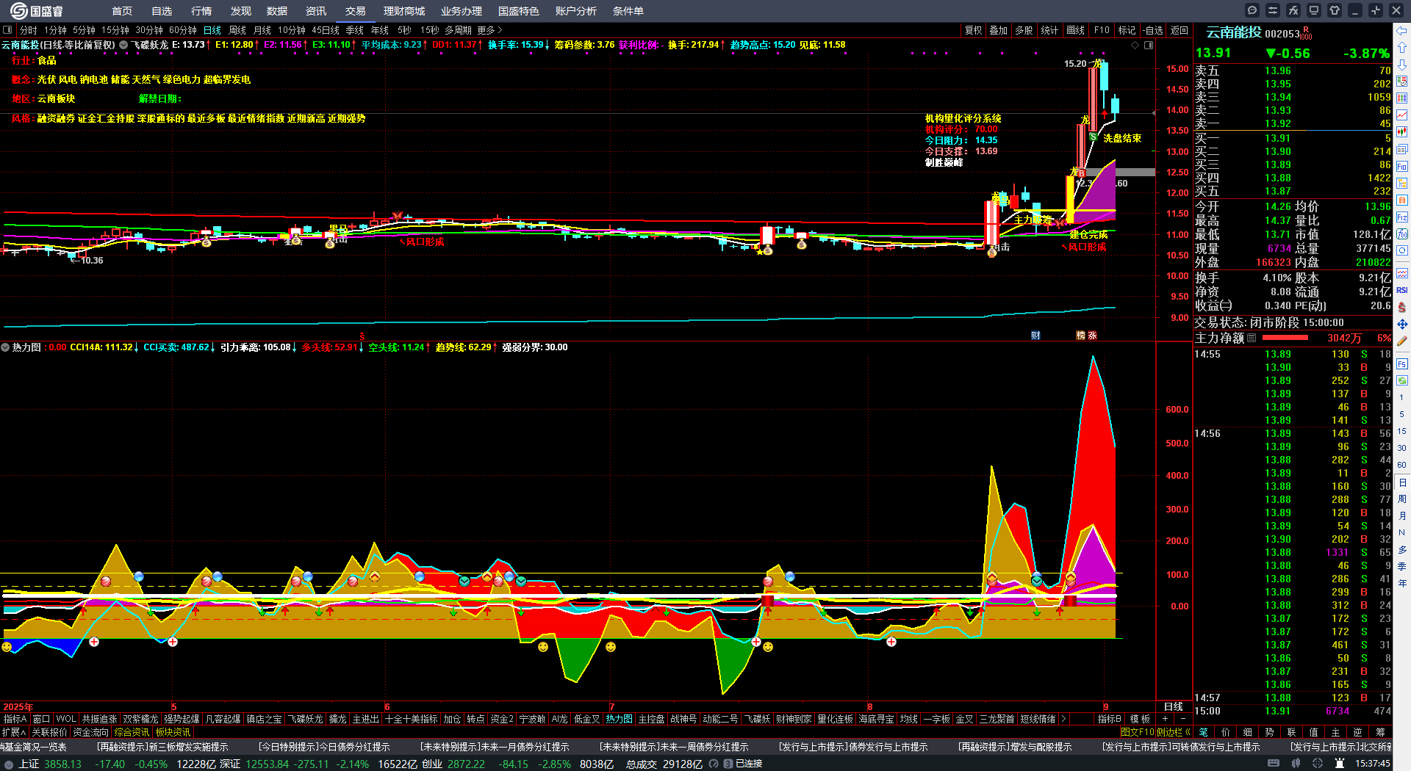This screenshot has height=771, width=1411.
Task: Expand the 扩展 panel toggle
Action: tap(14, 732)
